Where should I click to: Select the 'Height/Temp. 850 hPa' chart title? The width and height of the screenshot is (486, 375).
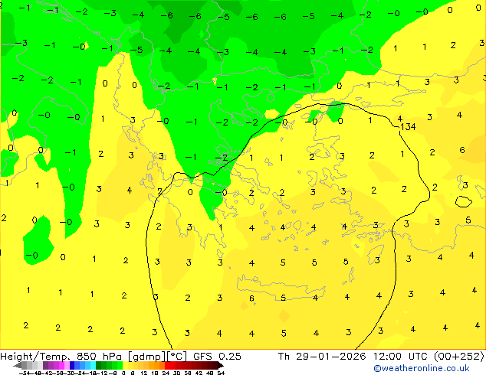[x=62, y=357]
